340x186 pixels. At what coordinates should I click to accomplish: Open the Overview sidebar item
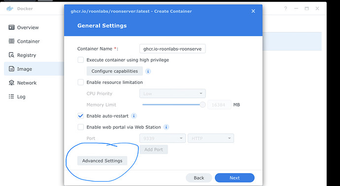tap(34, 27)
